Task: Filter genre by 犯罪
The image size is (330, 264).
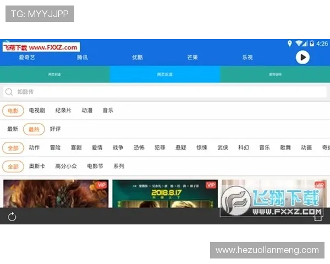Action: coord(159,147)
